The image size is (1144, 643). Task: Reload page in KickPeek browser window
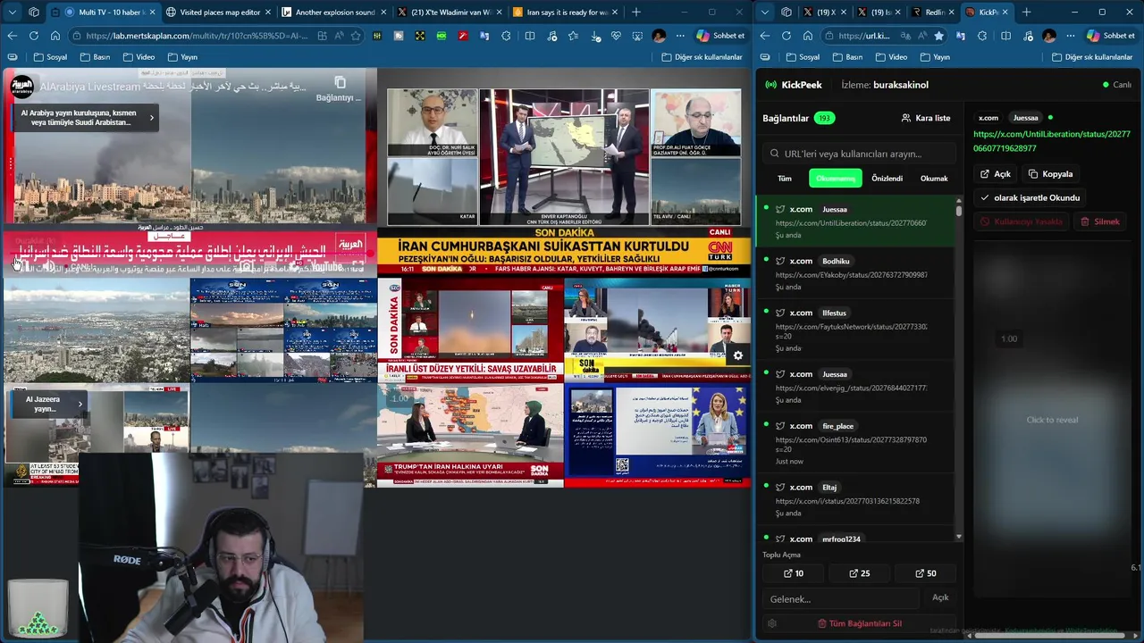[x=786, y=36]
